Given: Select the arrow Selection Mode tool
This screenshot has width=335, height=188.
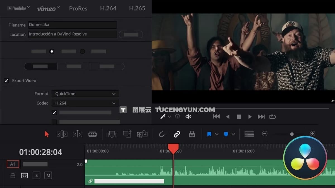Looking at the screenshot, I should point(47,134).
